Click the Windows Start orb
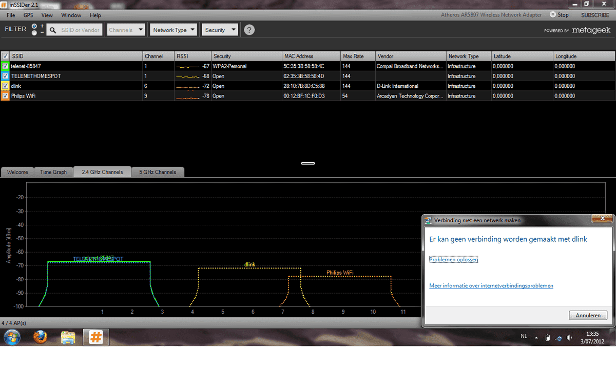616x384 pixels. (x=12, y=337)
